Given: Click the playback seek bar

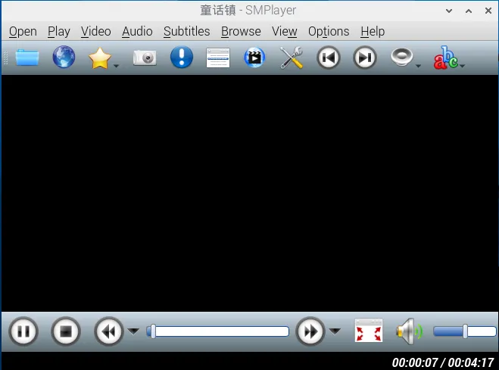Looking at the screenshot, I should coord(217,331).
